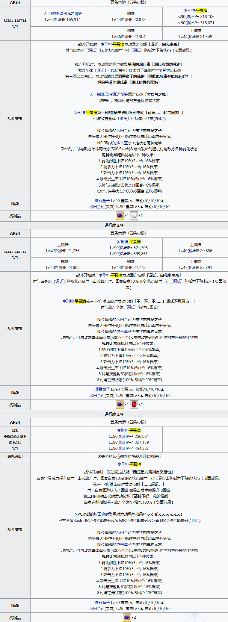The image size is (228, 622).
Task: Open 坂田金时(灵衣) support link above white orb loot
Action: pos(102,207)
